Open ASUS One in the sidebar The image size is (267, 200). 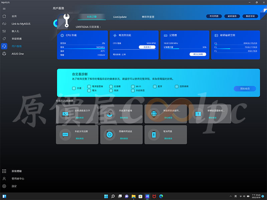[x=18, y=54]
